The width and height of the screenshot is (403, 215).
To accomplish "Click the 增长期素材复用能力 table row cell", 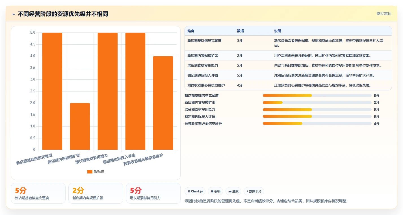I will pyautogui.click(x=203, y=66).
